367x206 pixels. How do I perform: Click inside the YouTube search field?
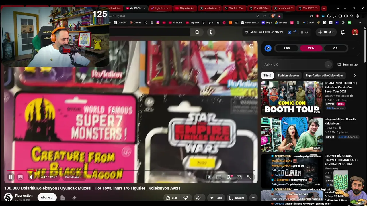[149, 32]
